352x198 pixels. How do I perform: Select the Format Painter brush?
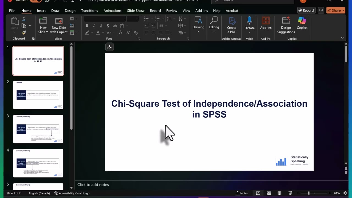point(24,32)
